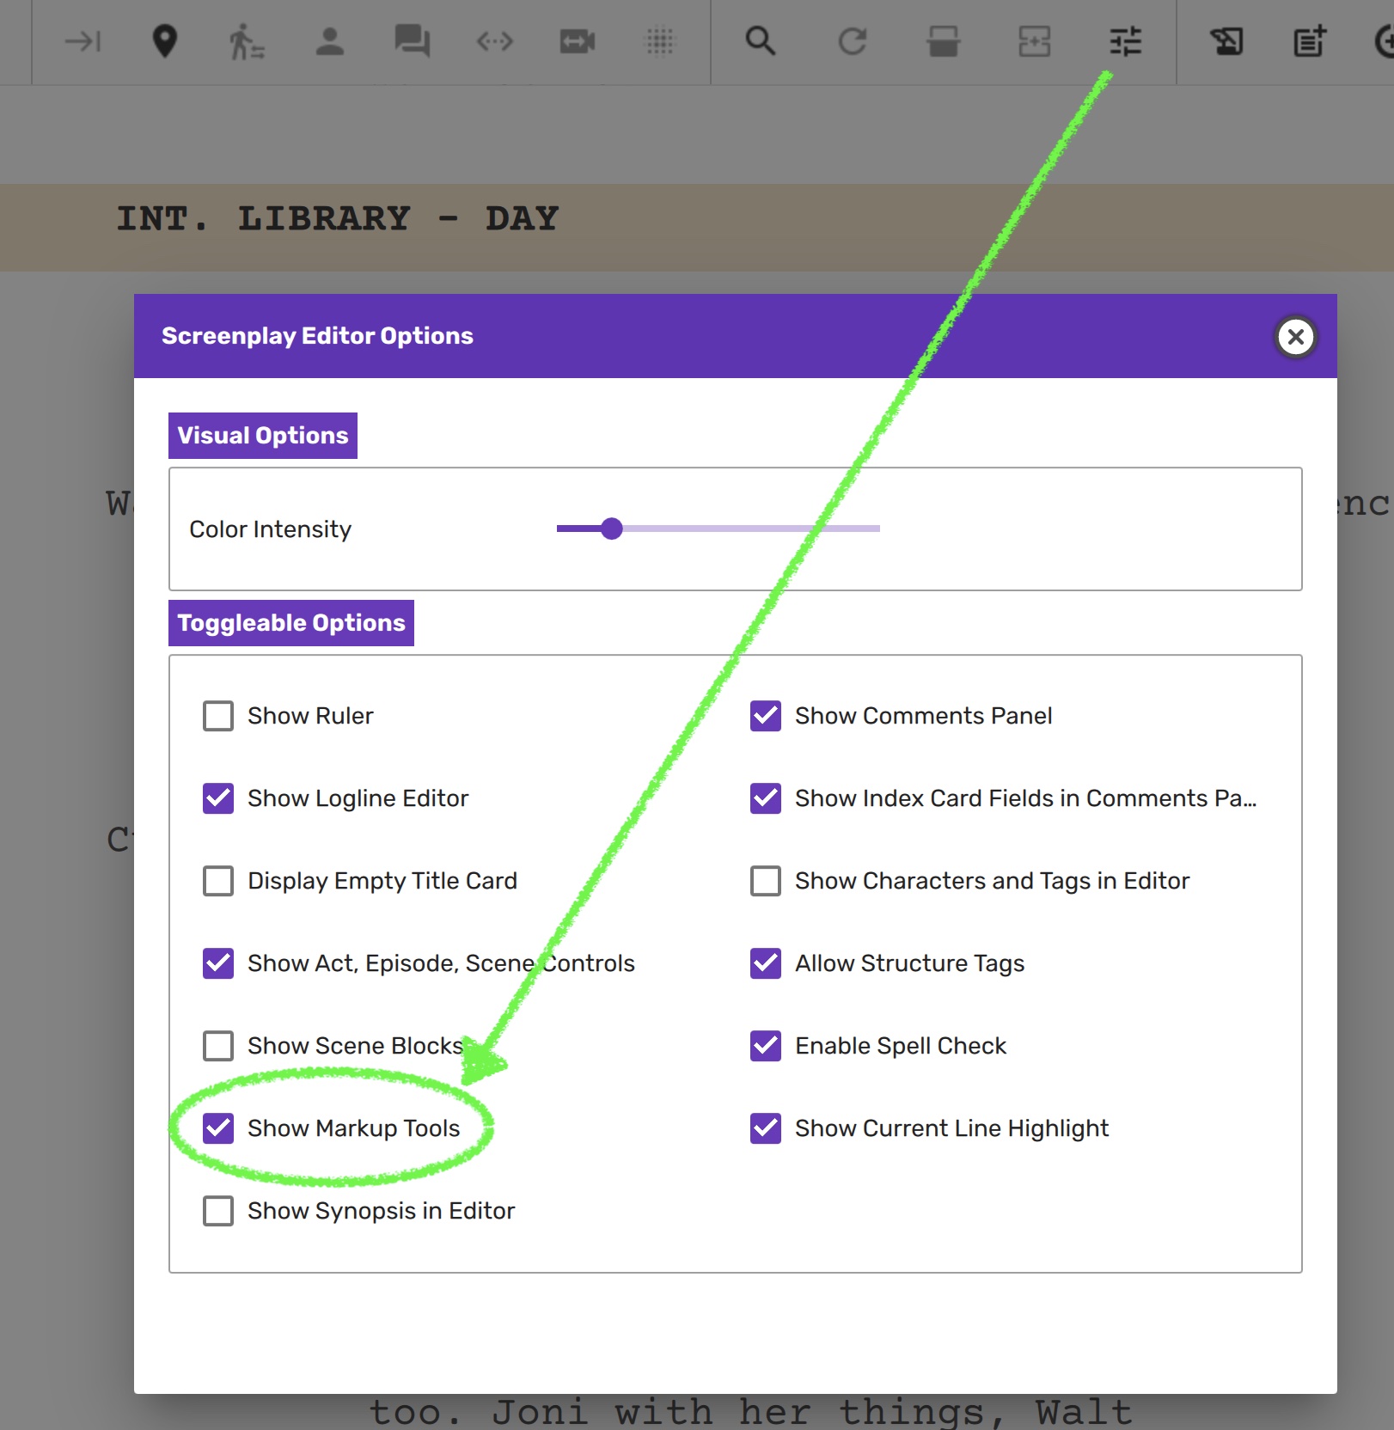This screenshot has width=1394, height=1430.
Task: Open editor options sliders icon
Action: [1125, 41]
